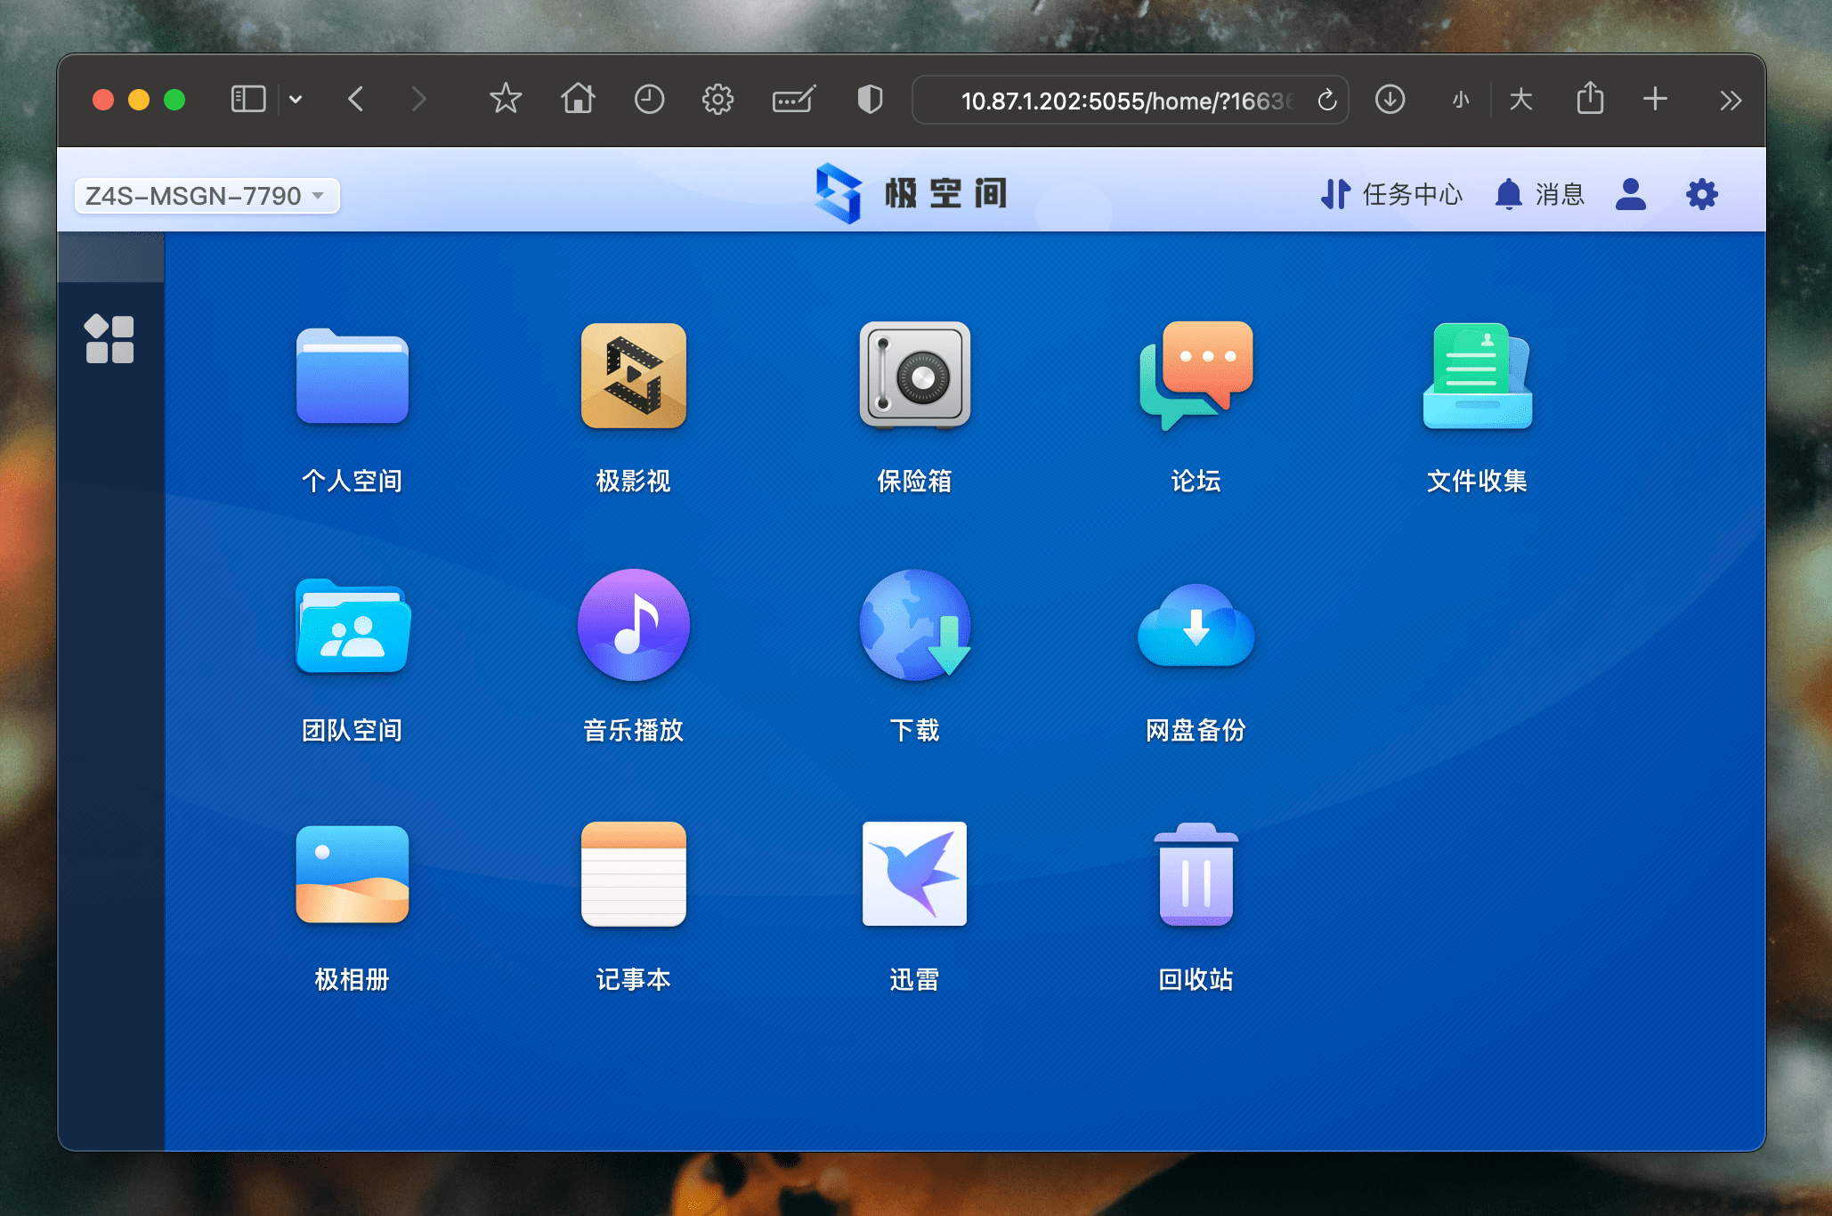Open the 记事本 notes app

pyautogui.click(x=633, y=874)
